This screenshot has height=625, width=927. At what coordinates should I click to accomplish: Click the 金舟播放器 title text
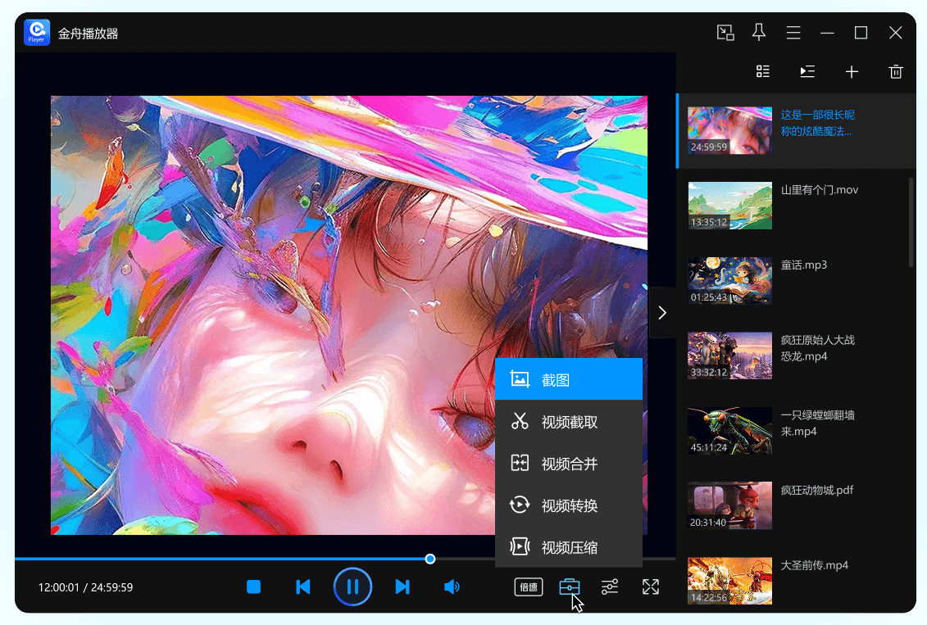88,33
